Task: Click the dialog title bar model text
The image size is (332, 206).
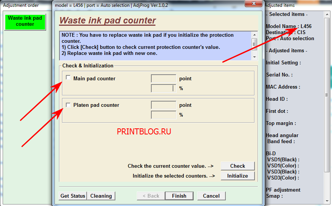Action: click(x=112, y=5)
